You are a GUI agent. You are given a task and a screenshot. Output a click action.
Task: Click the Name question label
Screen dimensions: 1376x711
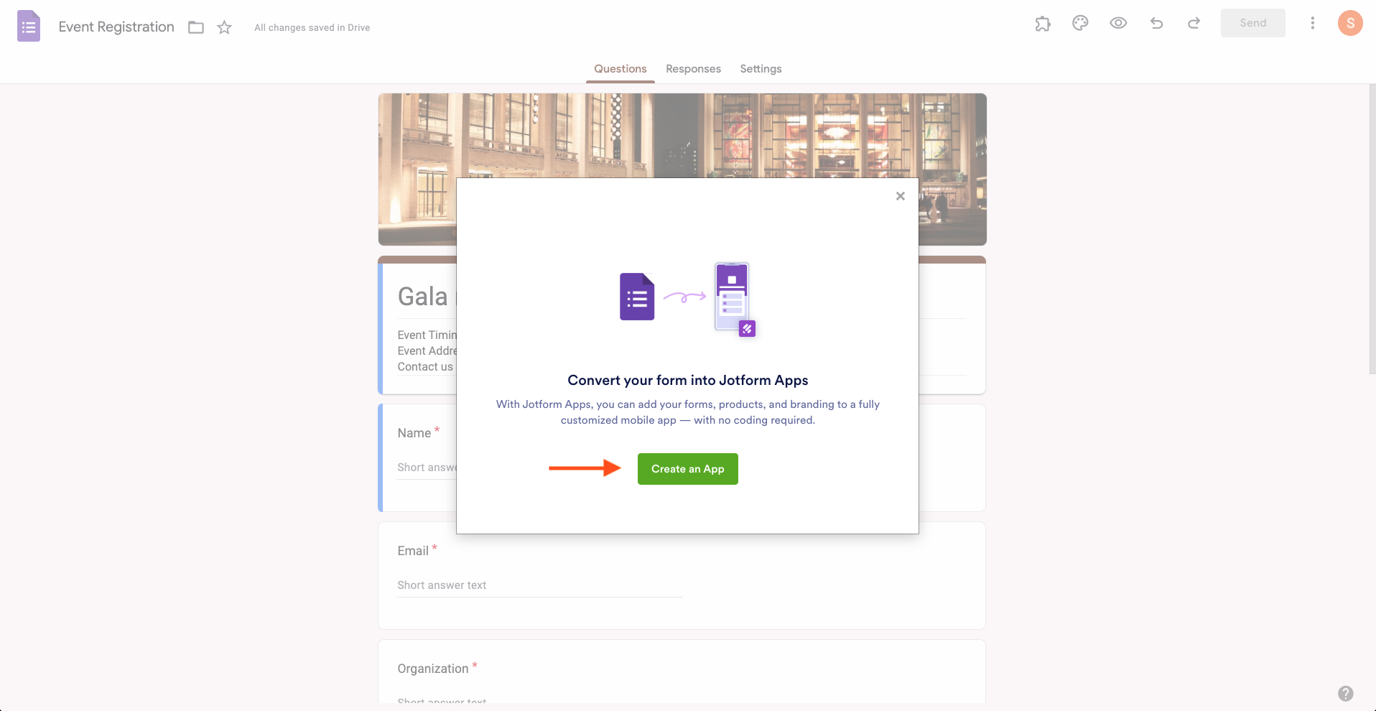click(414, 433)
